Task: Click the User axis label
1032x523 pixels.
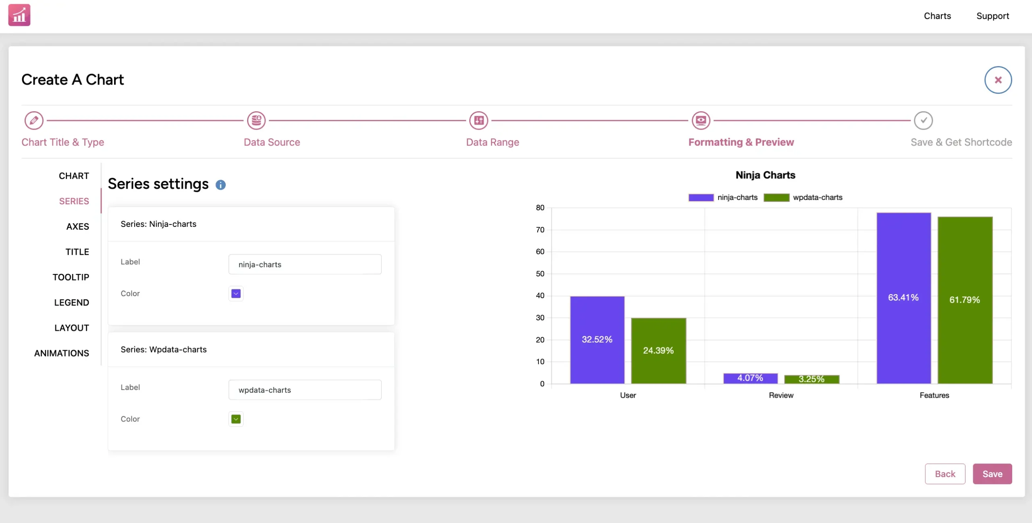Action: [x=628, y=396]
